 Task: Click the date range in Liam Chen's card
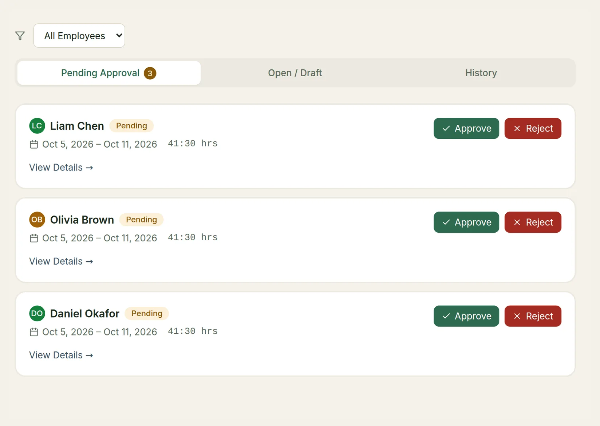tap(100, 144)
